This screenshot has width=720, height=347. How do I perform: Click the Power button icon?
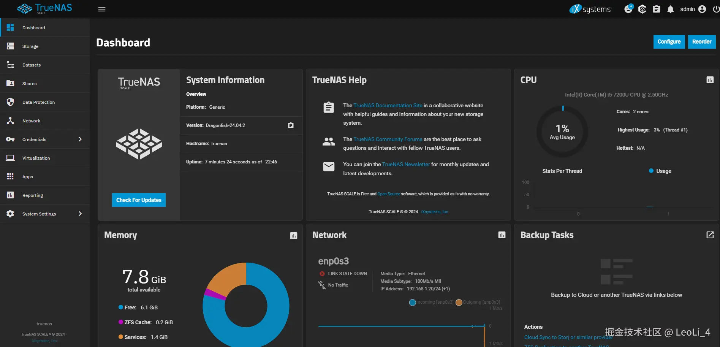point(716,9)
